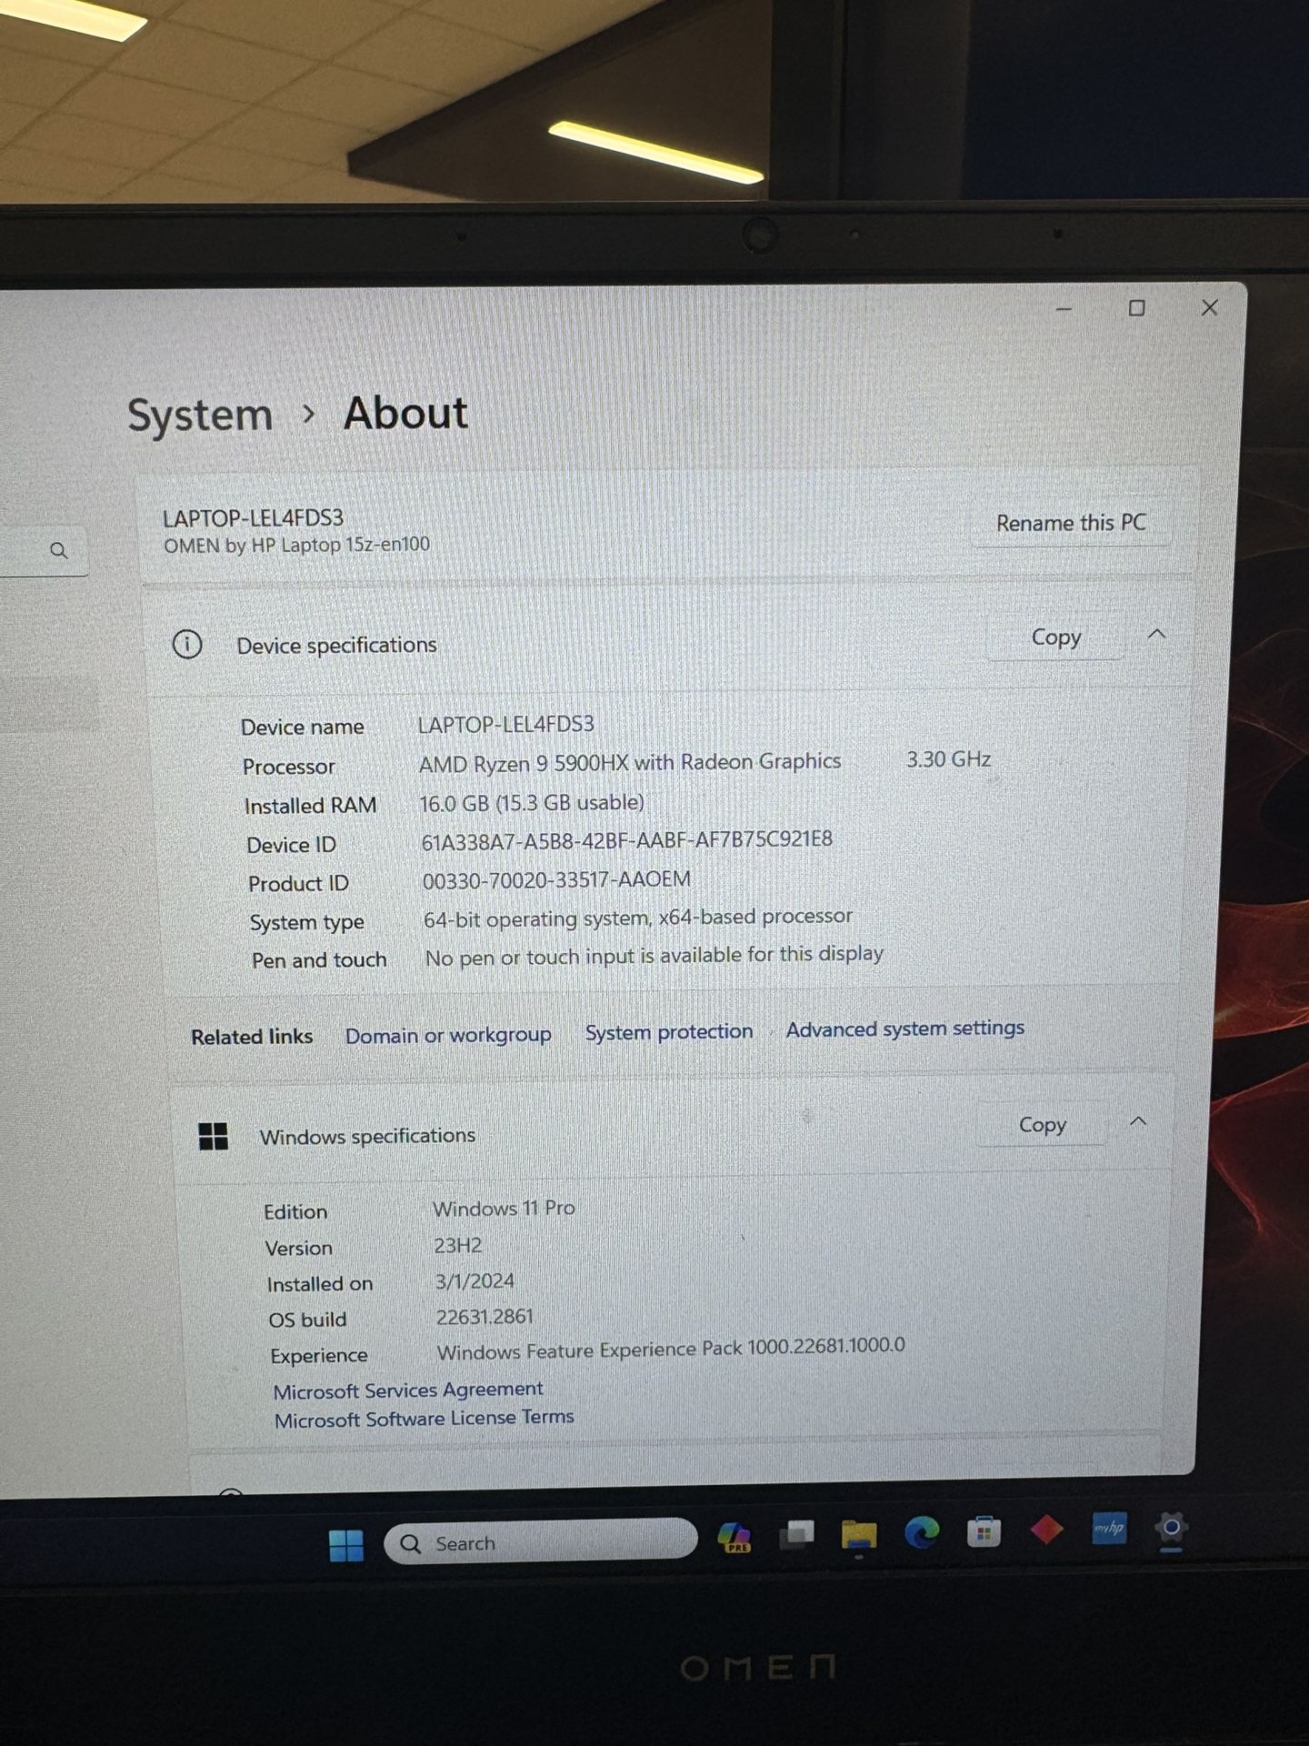Viewport: 1309px width, 1746px height.
Task: Click Installed RAM value 16.0 GB
Action: pos(532,803)
